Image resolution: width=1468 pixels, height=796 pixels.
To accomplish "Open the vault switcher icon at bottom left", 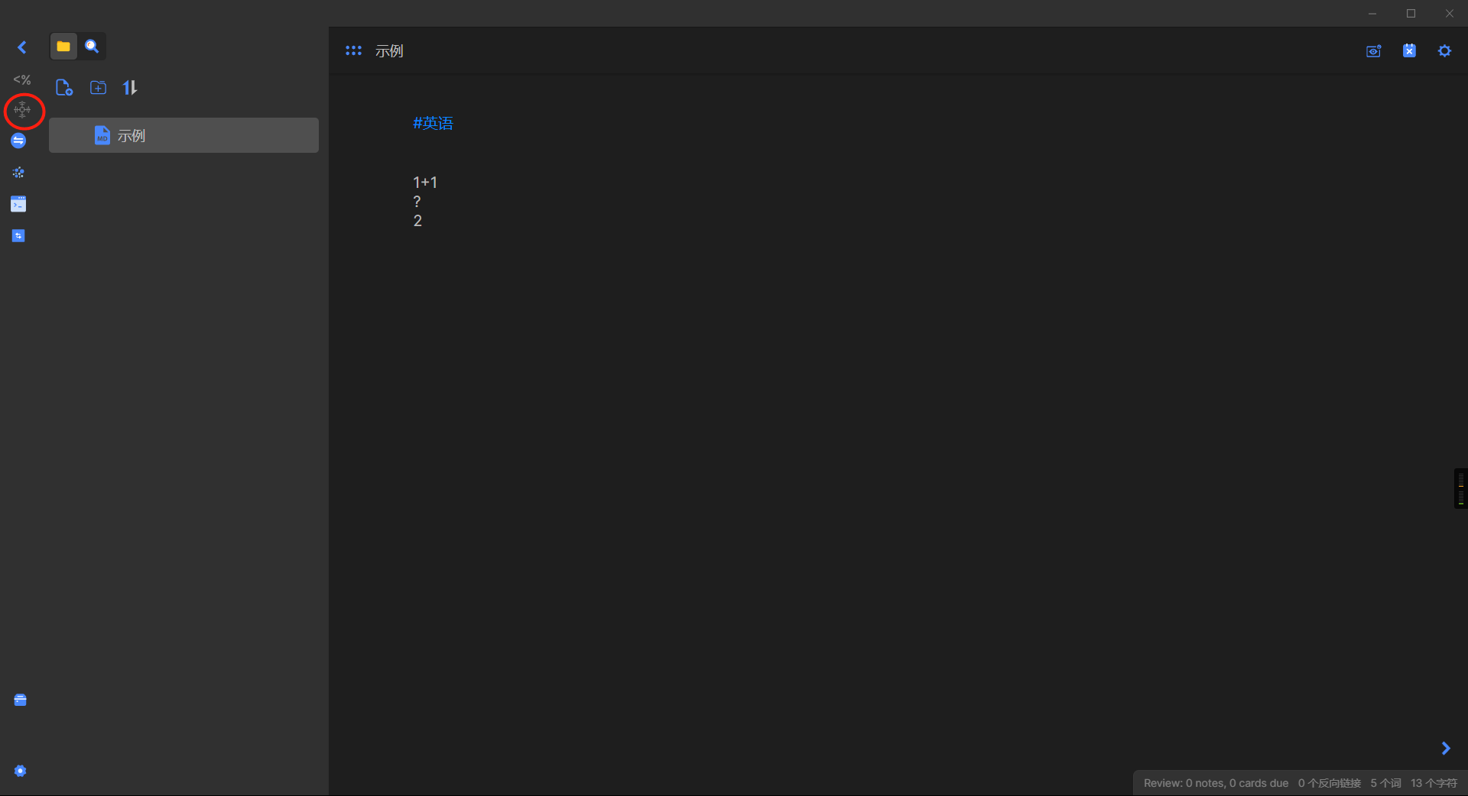I will click(x=21, y=700).
